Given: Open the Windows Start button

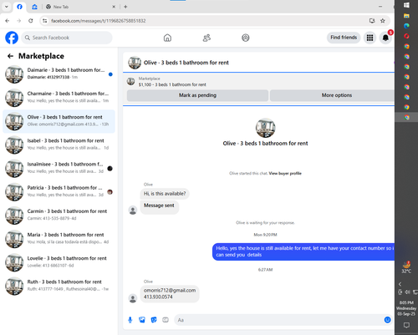Looking at the screenshot, I should tap(406, 5).
